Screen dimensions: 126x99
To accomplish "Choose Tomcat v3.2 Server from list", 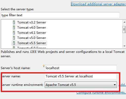I will point(31,22).
